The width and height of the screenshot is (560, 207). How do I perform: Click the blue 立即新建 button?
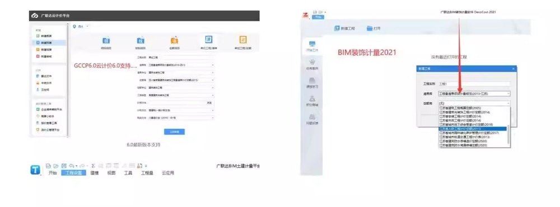tap(174, 132)
